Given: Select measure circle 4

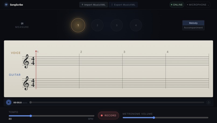Looking at the screenshot, I should point(136,25).
